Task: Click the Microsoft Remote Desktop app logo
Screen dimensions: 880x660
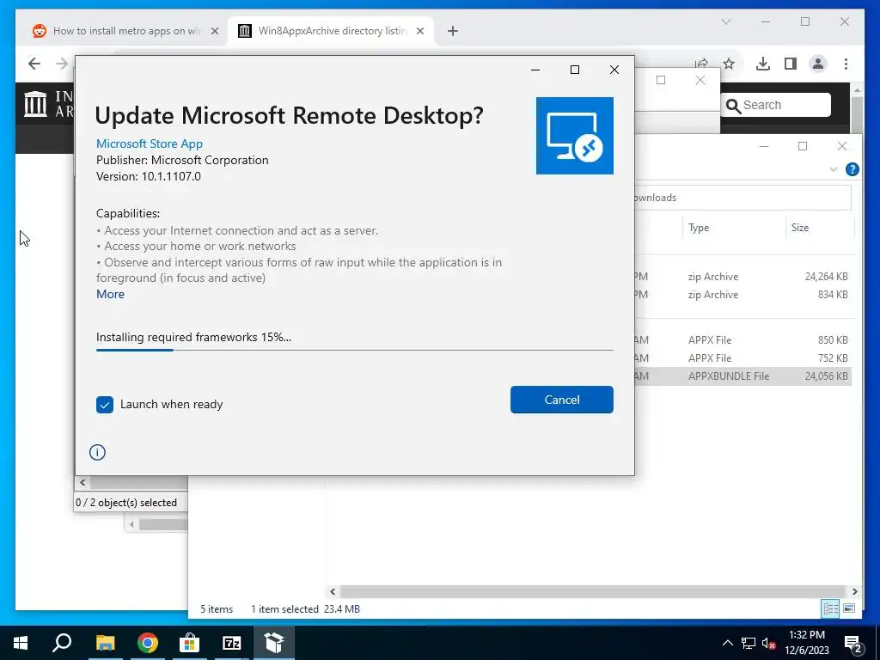Action: [x=575, y=136]
